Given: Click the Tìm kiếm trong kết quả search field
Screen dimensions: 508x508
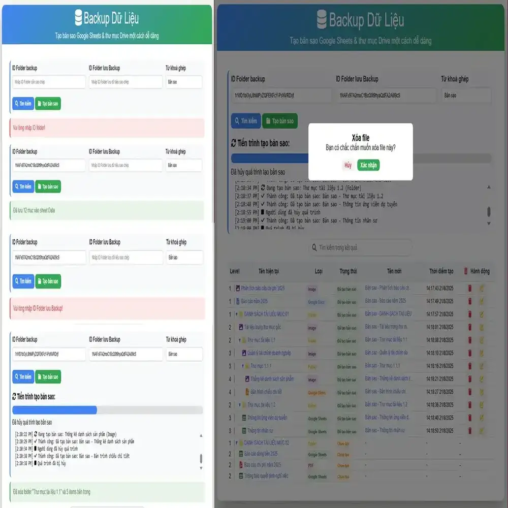Looking at the screenshot, I should click(x=361, y=248).
